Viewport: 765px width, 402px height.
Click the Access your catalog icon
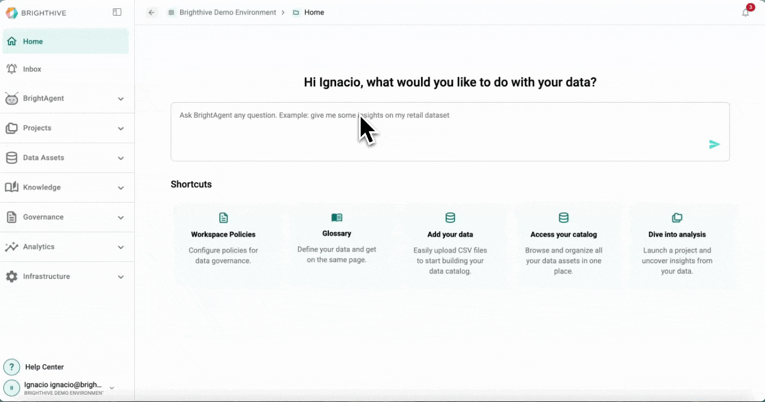564,218
